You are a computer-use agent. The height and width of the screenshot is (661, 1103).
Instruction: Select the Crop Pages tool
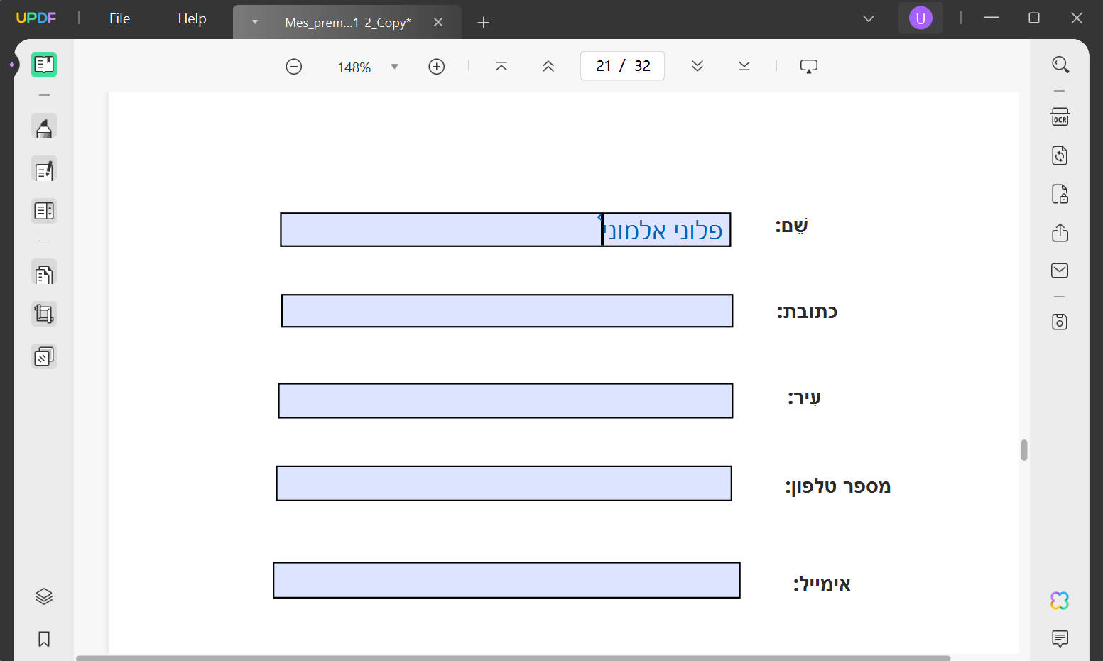click(44, 313)
